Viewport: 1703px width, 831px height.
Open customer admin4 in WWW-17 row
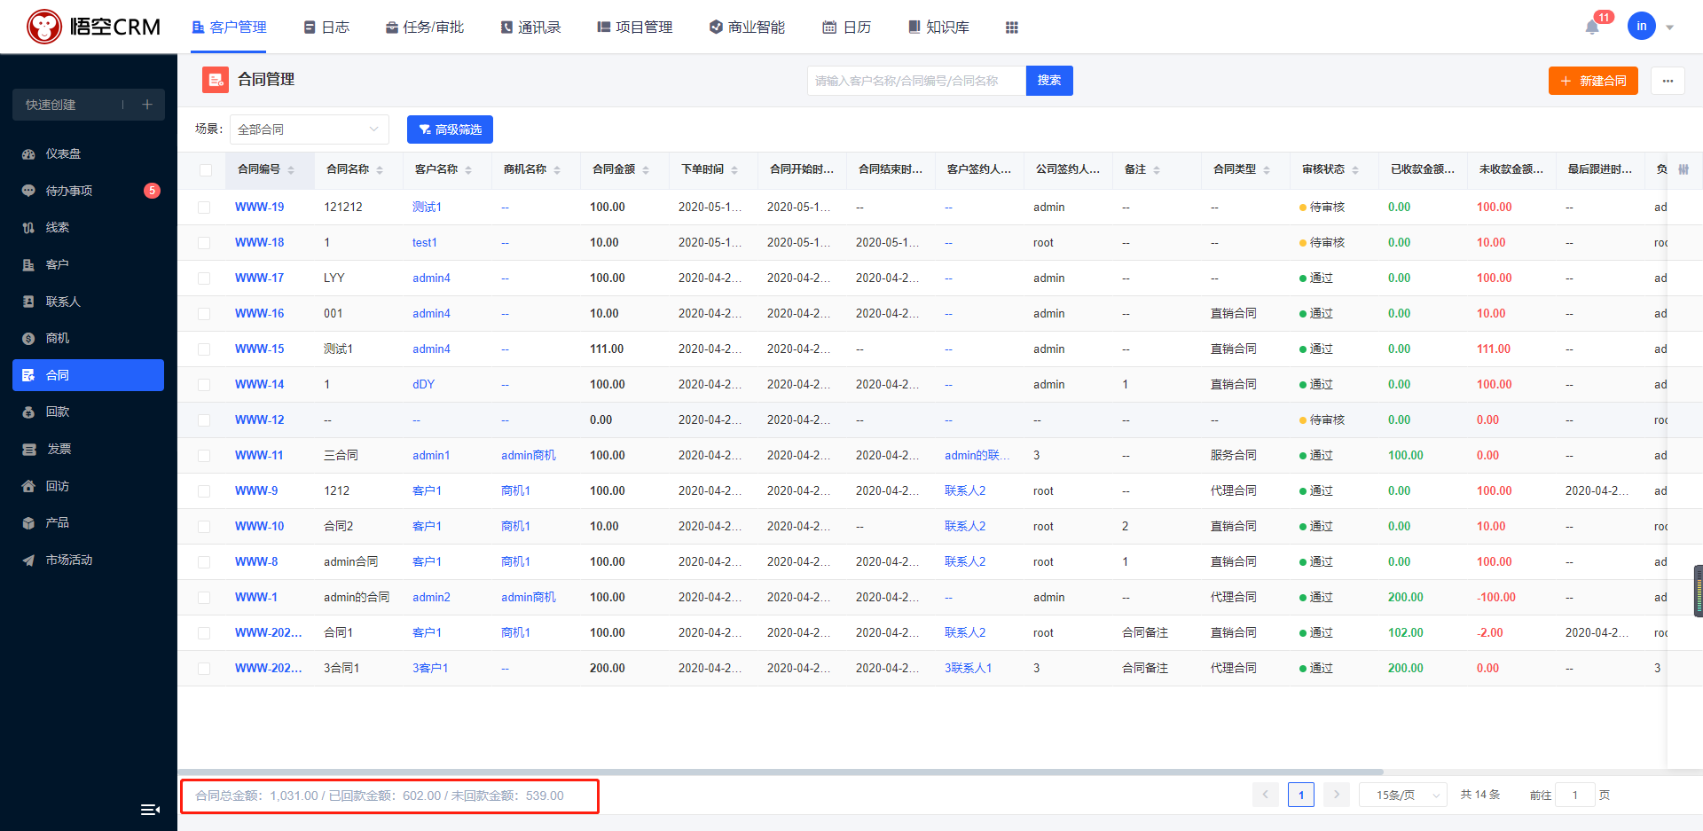click(x=431, y=278)
